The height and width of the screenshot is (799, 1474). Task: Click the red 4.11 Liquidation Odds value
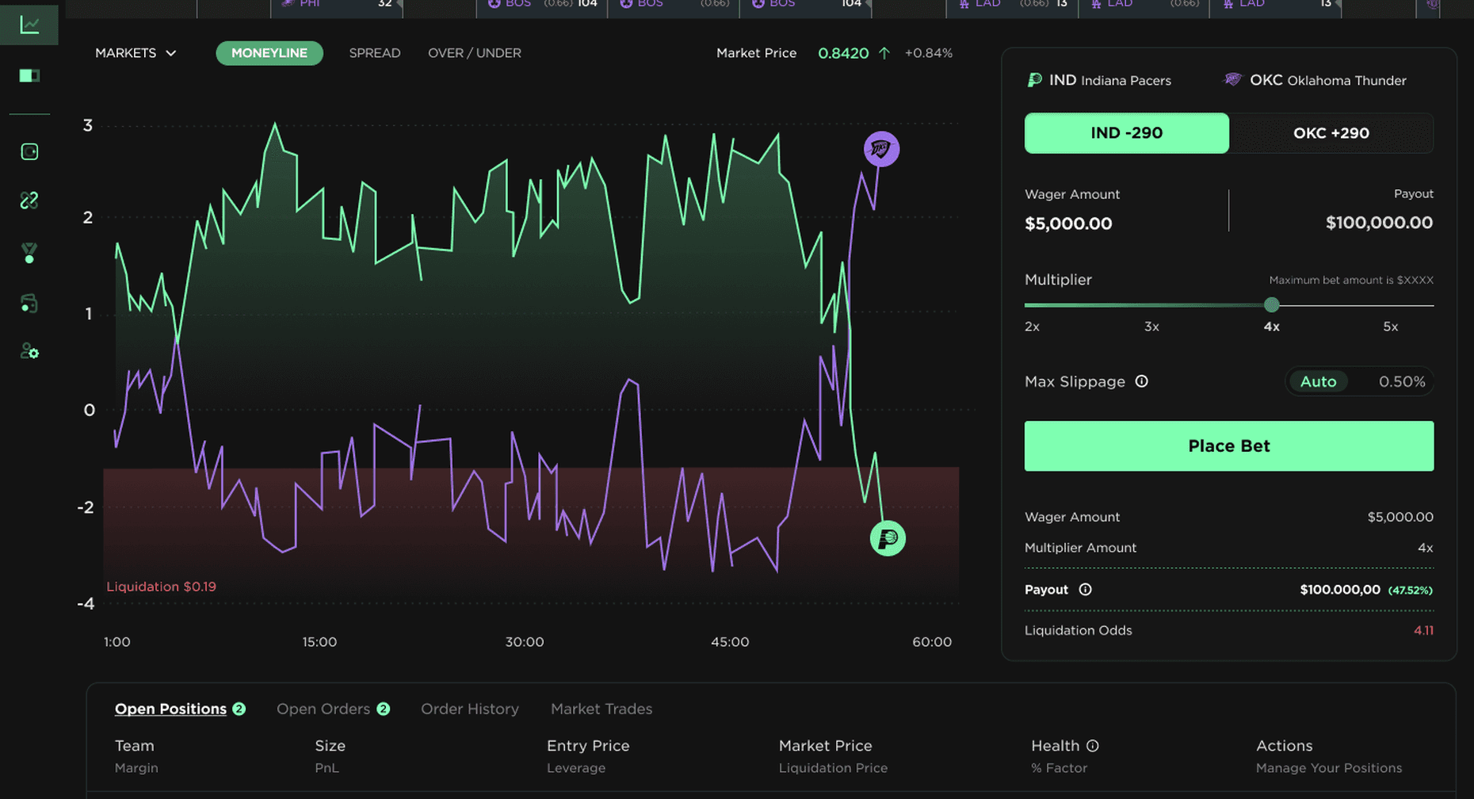(1423, 631)
